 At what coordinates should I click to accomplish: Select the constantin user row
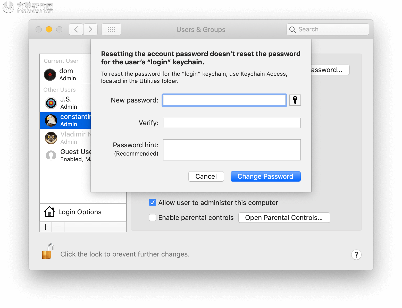click(65, 121)
